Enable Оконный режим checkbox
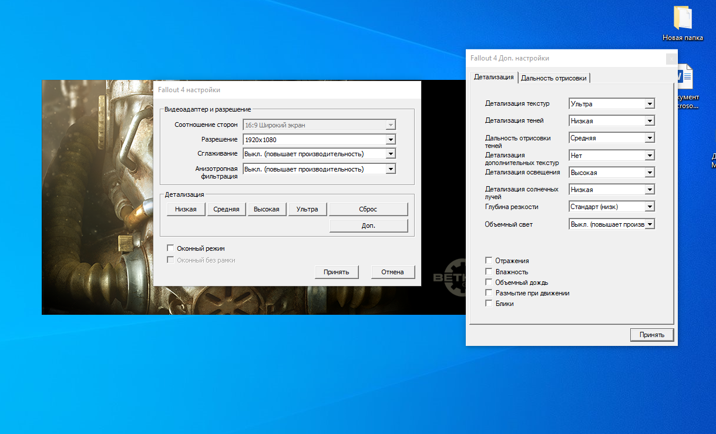The height and width of the screenshot is (434, 716). 171,248
